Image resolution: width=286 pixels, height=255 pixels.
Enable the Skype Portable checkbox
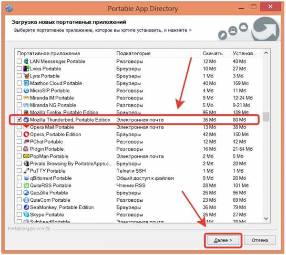[x=19, y=214]
